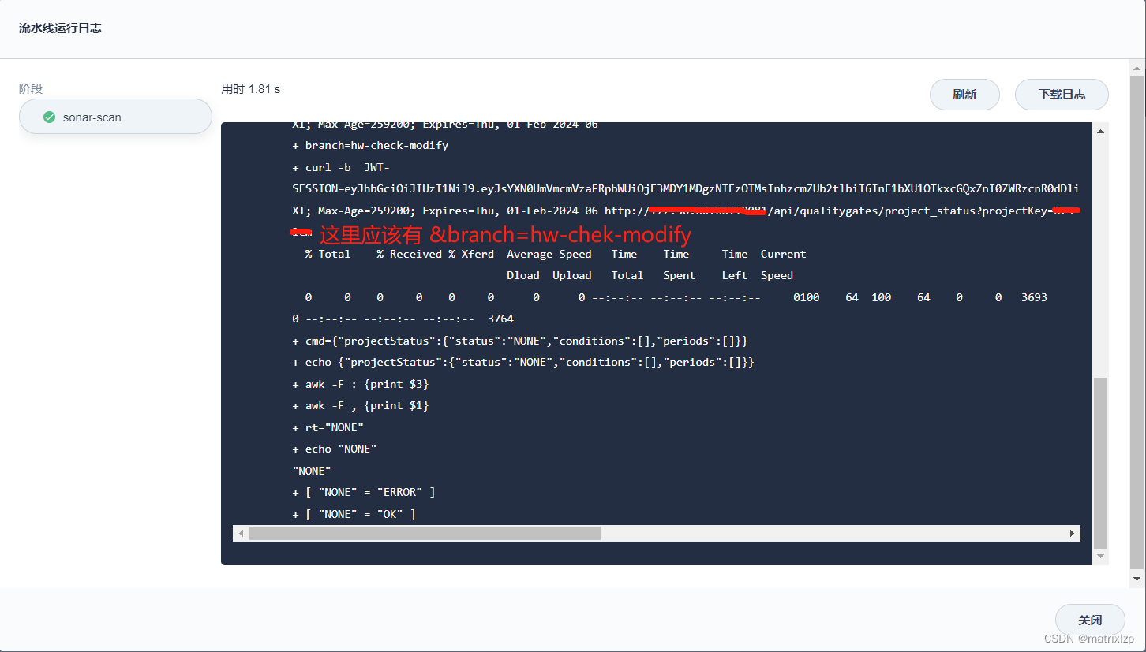
Task: Click the log line starting with SESSION=eyJhbGci
Action: [x=686, y=189]
